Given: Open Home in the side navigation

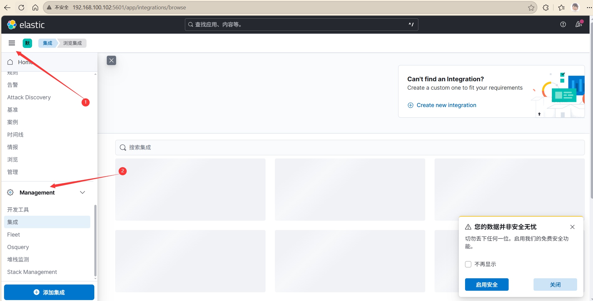Looking at the screenshot, I should [49, 62].
